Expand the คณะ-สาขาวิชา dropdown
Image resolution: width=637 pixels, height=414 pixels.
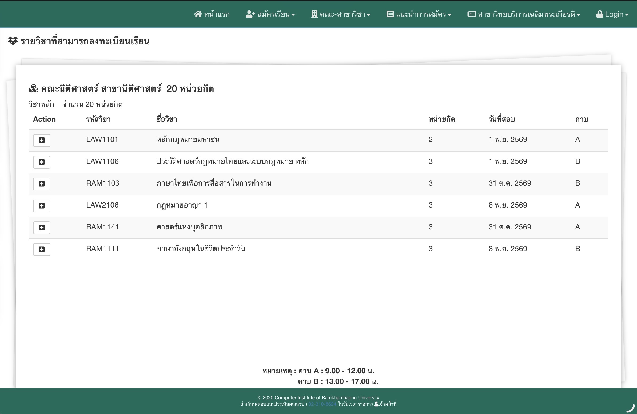(341, 14)
